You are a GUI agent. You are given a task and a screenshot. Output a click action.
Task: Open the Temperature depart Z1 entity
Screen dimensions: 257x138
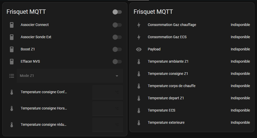(166, 98)
